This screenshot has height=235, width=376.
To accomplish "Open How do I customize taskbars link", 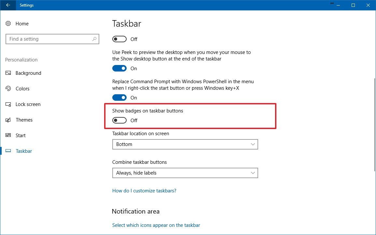I will click(x=144, y=190).
